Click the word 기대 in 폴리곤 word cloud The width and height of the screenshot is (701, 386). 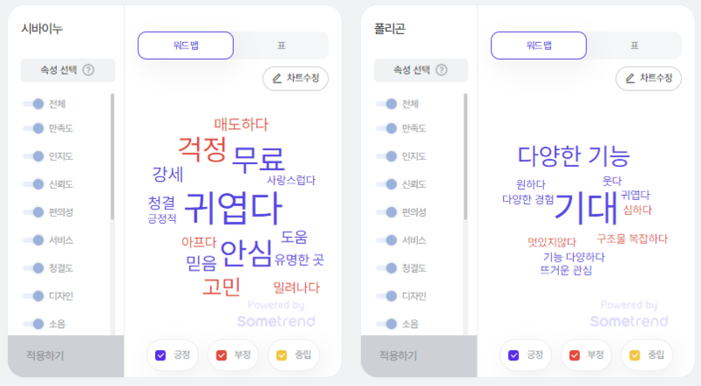click(x=586, y=207)
